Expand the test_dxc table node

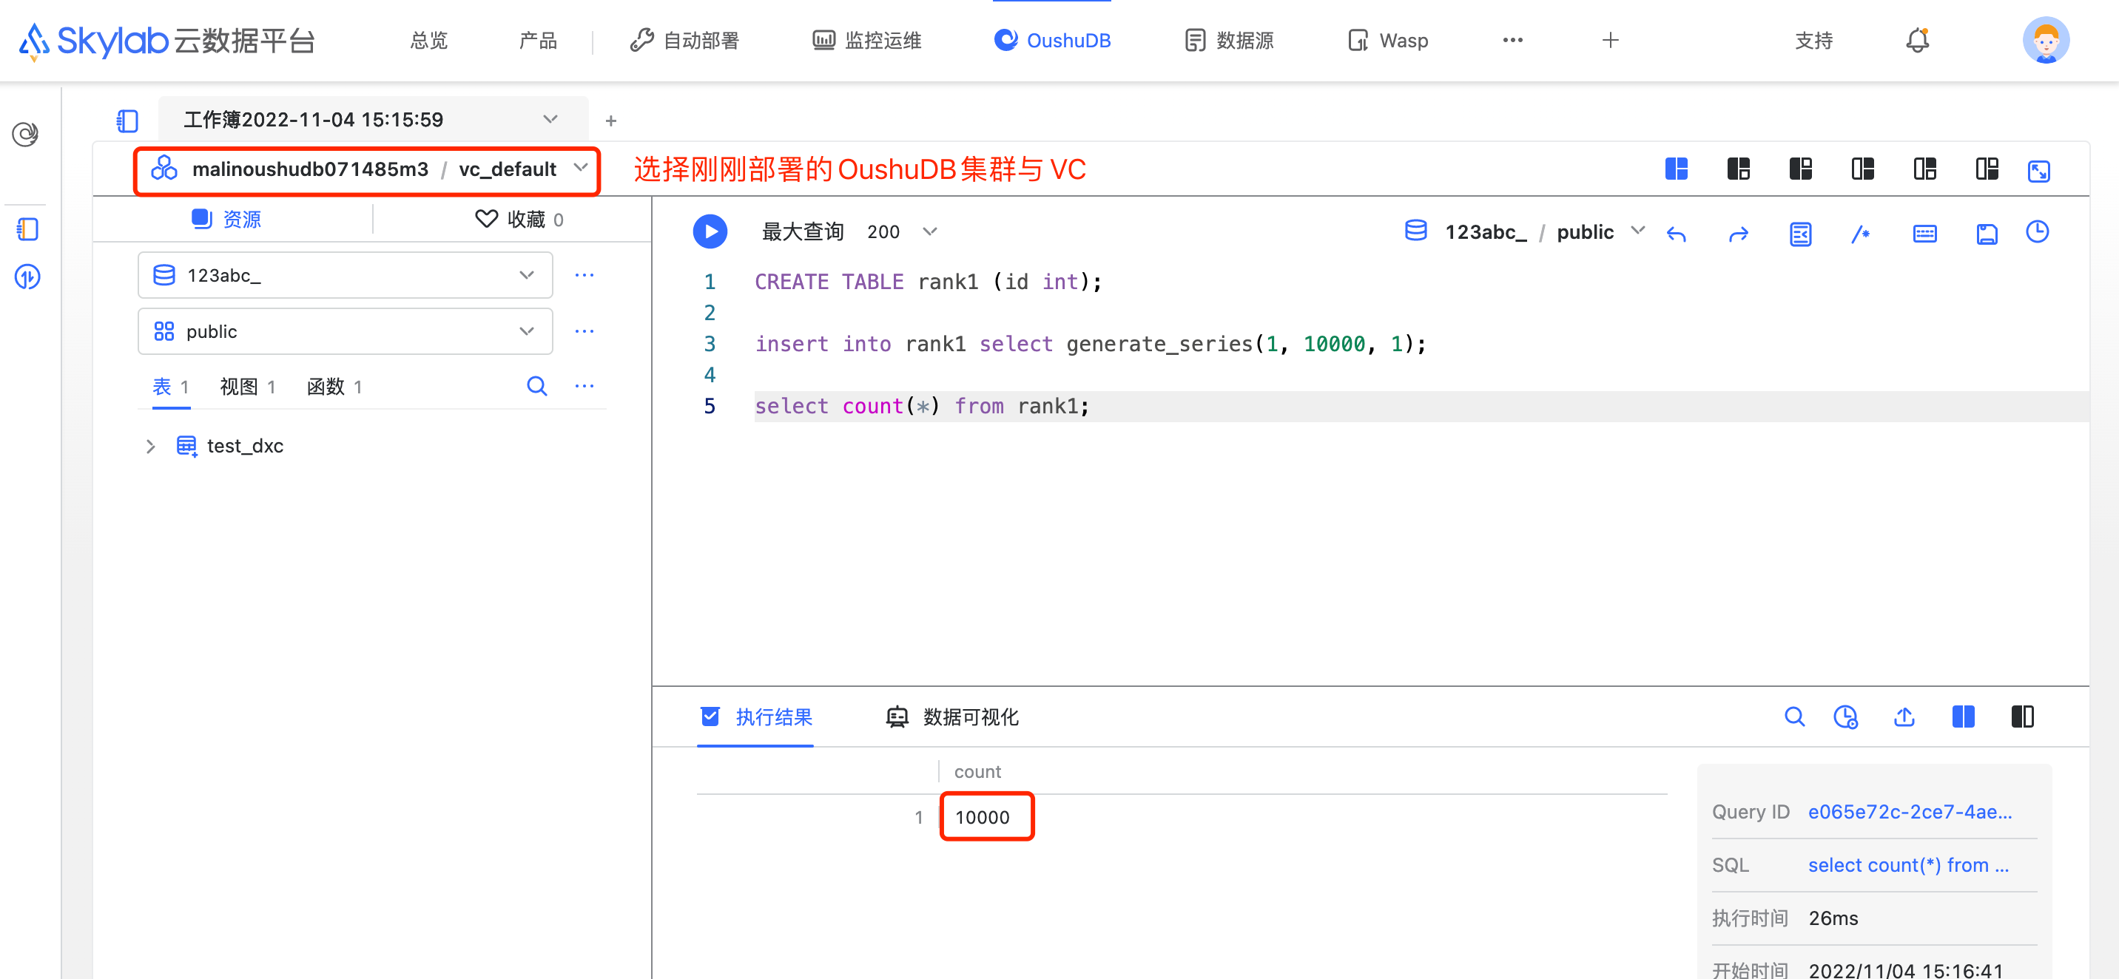click(x=149, y=447)
